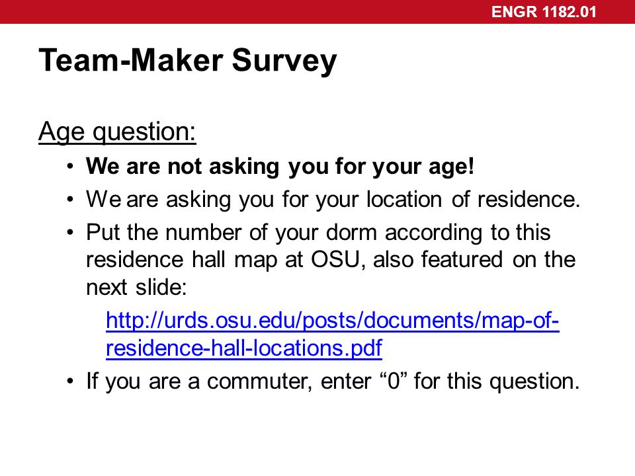The height and width of the screenshot is (476, 635).
Task: Click the word 'commuter' in the last bullet
Action: click(259, 381)
